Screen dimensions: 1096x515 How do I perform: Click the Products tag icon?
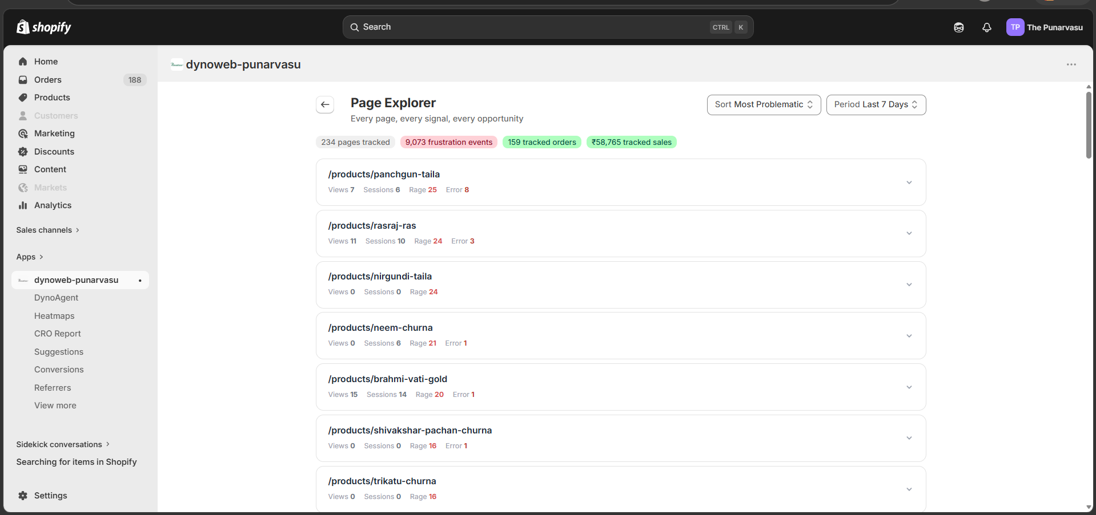23,98
